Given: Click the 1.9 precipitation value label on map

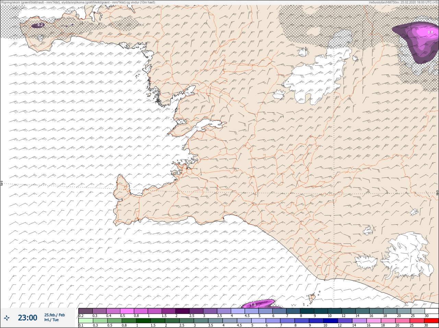Looking at the screenshot, I should click(253, 305).
